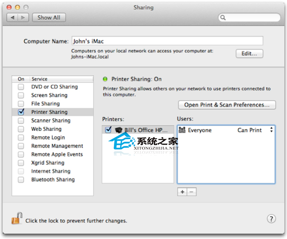Open the Can Print permission popup arrows

click(x=271, y=130)
